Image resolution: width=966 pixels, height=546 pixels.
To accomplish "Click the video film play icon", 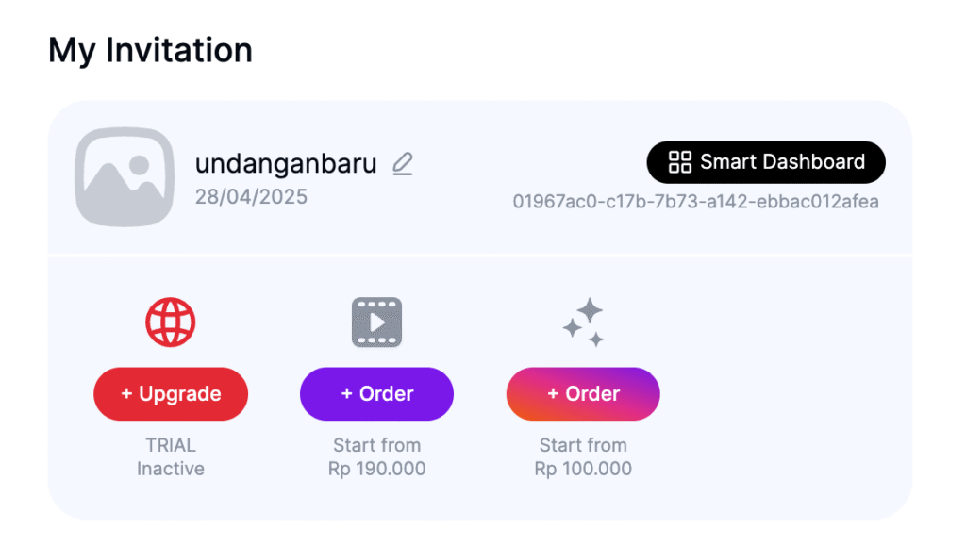I will tap(377, 322).
